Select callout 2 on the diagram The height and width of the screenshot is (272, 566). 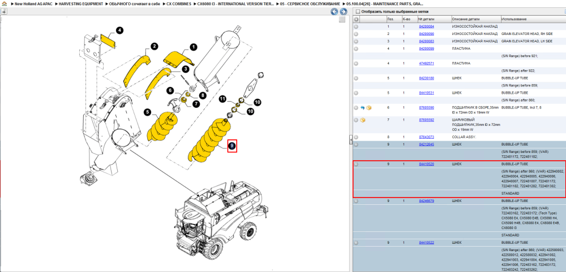(x=154, y=46)
